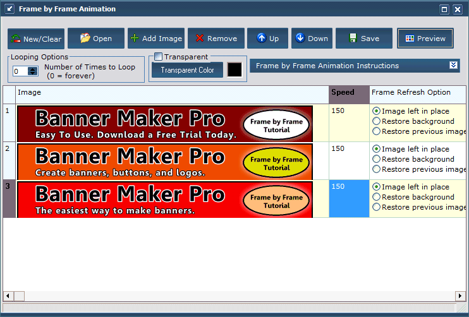Click the bright red banner thumbnail in row 3

[165, 200]
